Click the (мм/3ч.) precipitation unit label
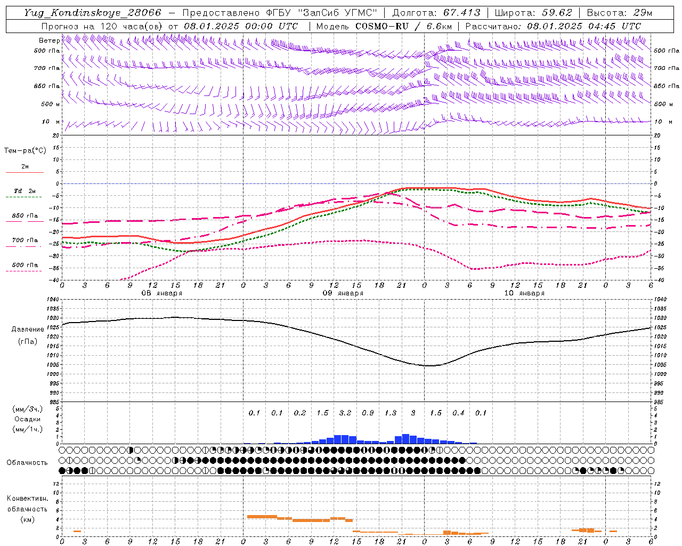 pos(27,409)
